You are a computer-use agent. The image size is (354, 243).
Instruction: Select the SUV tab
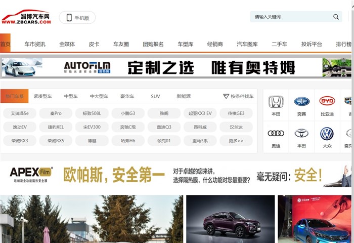[x=155, y=96]
